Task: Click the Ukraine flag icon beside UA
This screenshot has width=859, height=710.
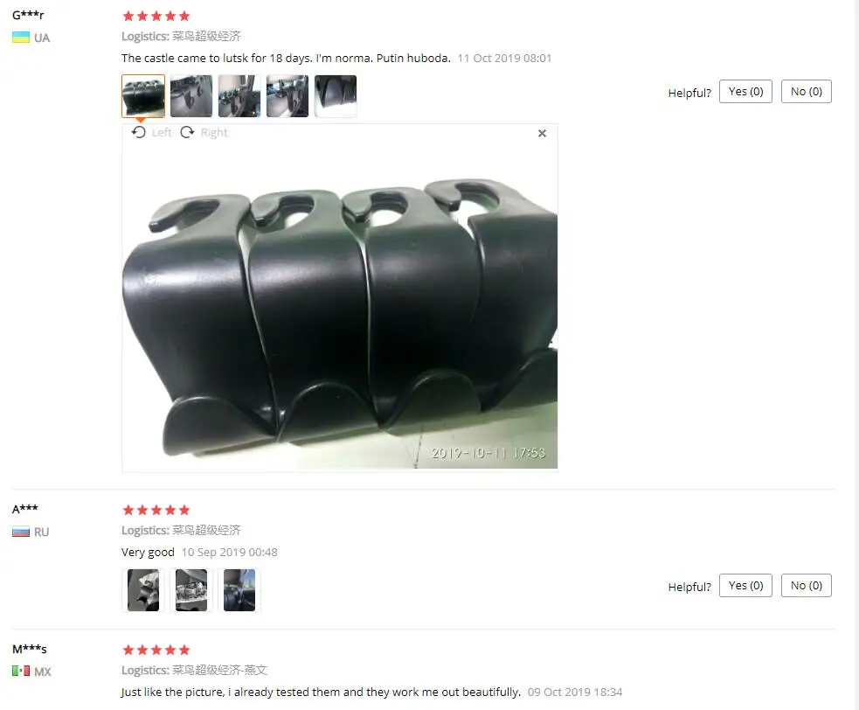Action: coord(21,38)
